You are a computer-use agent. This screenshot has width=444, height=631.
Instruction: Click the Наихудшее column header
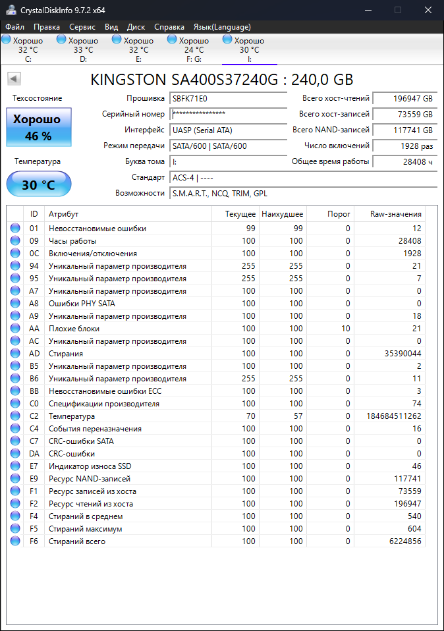[283, 214]
